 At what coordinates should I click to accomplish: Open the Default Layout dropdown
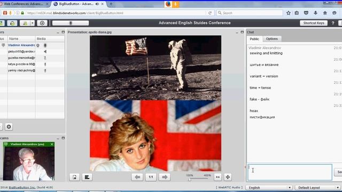pos(317,187)
